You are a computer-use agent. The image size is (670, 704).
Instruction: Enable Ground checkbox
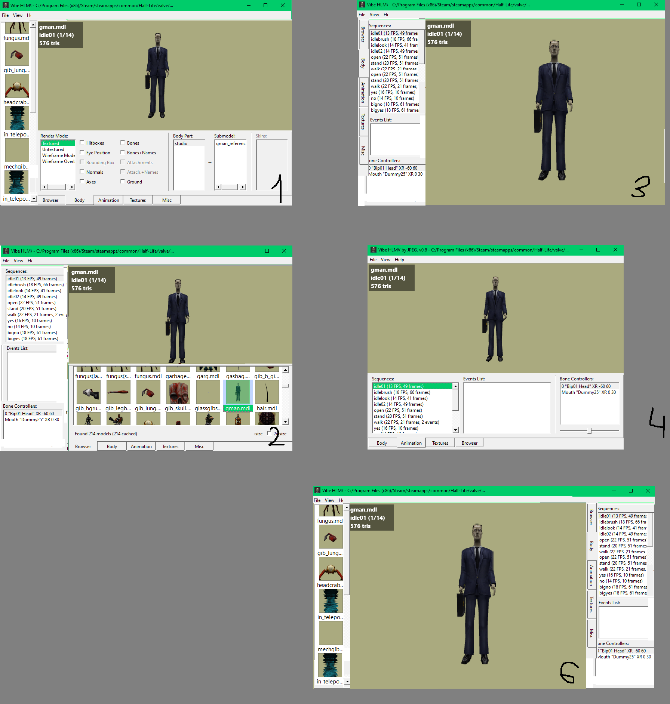click(123, 182)
